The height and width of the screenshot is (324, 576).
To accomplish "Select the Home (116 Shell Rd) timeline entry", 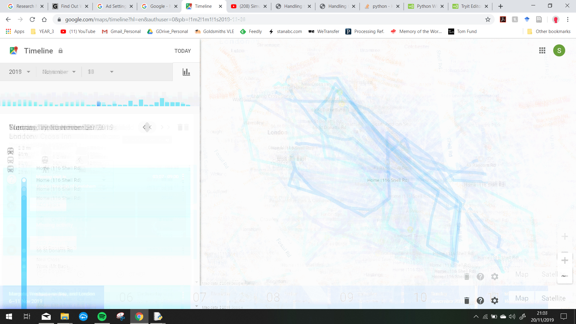I will (59, 180).
